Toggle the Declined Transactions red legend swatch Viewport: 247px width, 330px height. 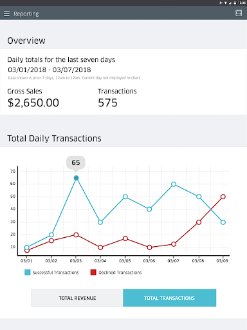pyautogui.click(x=93, y=273)
